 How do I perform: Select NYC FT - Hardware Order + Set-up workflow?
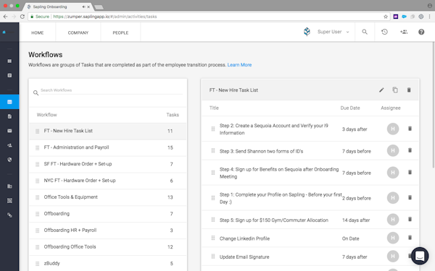click(x=107, y=181)
